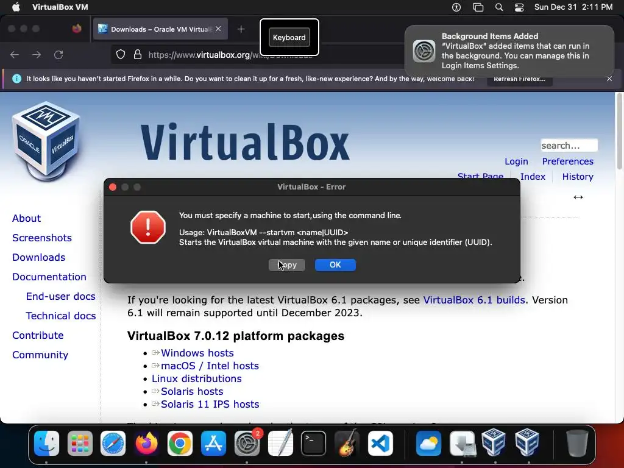
Task: Go forward in Firefox
Action: point(37,55)
